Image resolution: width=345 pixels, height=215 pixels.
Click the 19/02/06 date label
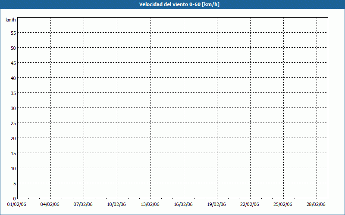216,205
